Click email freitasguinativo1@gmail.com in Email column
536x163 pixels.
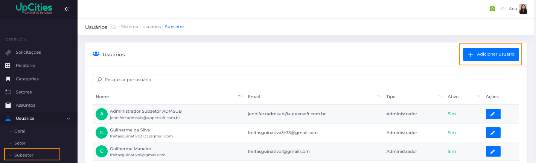(x=279, y=151)
